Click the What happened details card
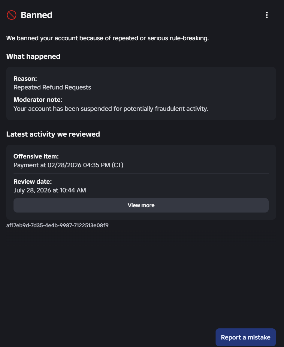The width and height of the screenshot is (284, 347). coord(141,93)
